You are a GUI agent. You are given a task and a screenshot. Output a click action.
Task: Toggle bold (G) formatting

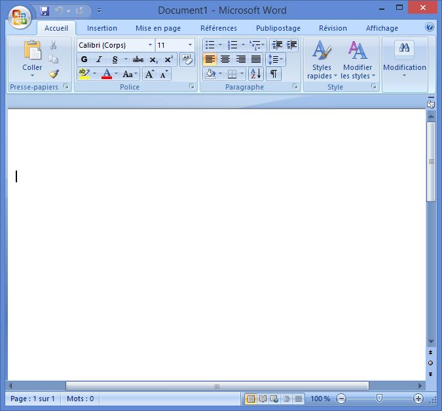point(84,59)
